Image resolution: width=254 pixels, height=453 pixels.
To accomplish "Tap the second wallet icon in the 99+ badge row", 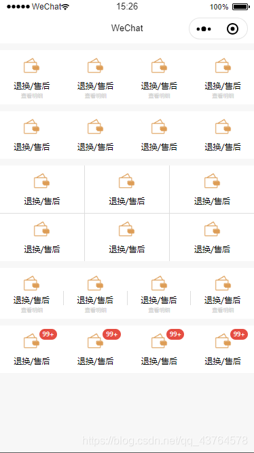I will pyautogui.click(x=95, y=341).
